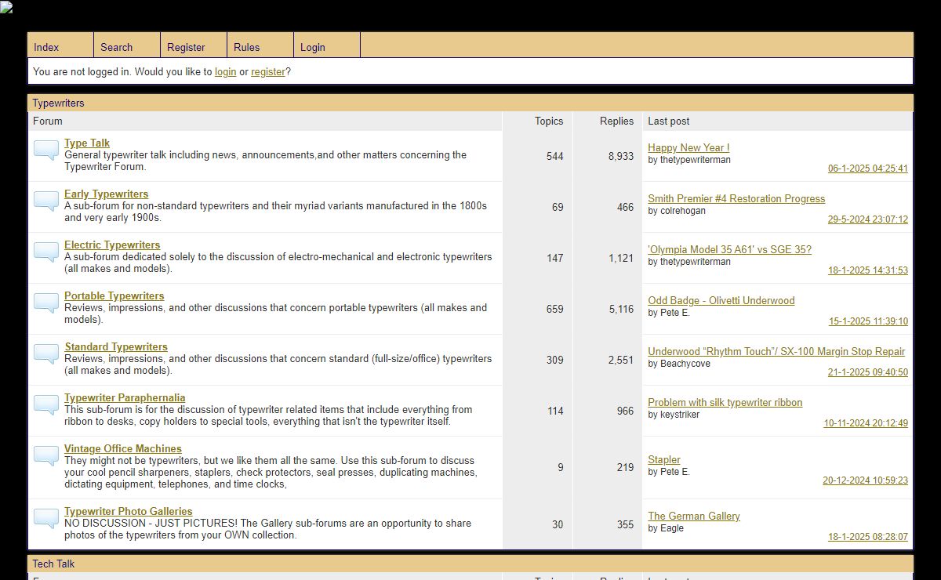Click 'by Beachycove' author text
This screenshot has height=580, width=941.
(679, 364)
